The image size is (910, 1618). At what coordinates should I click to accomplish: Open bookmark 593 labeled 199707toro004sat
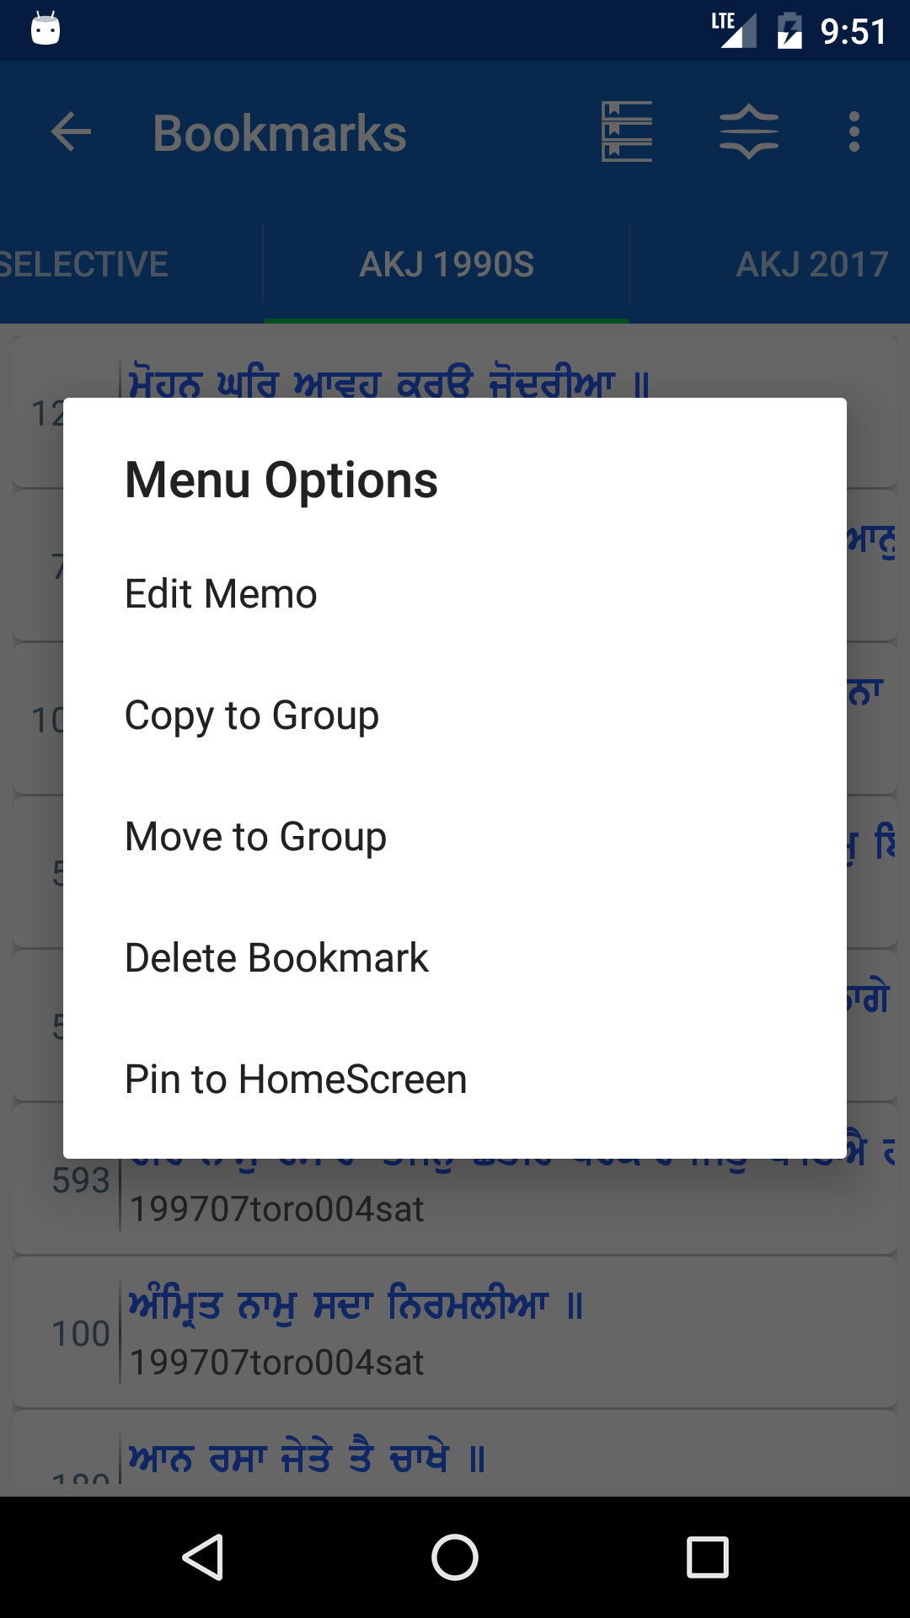coord(455,1205)
